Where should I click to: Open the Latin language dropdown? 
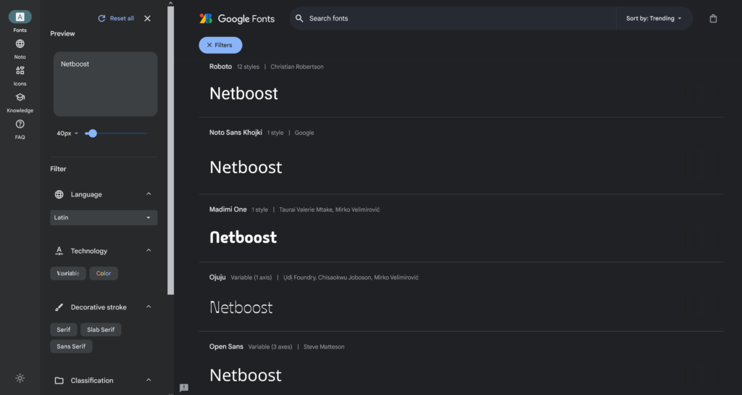104,217
